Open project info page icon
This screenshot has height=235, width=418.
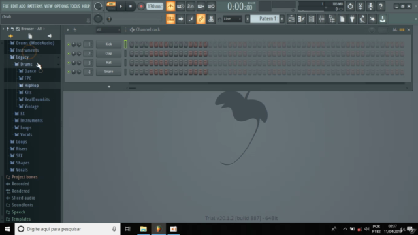342,19
